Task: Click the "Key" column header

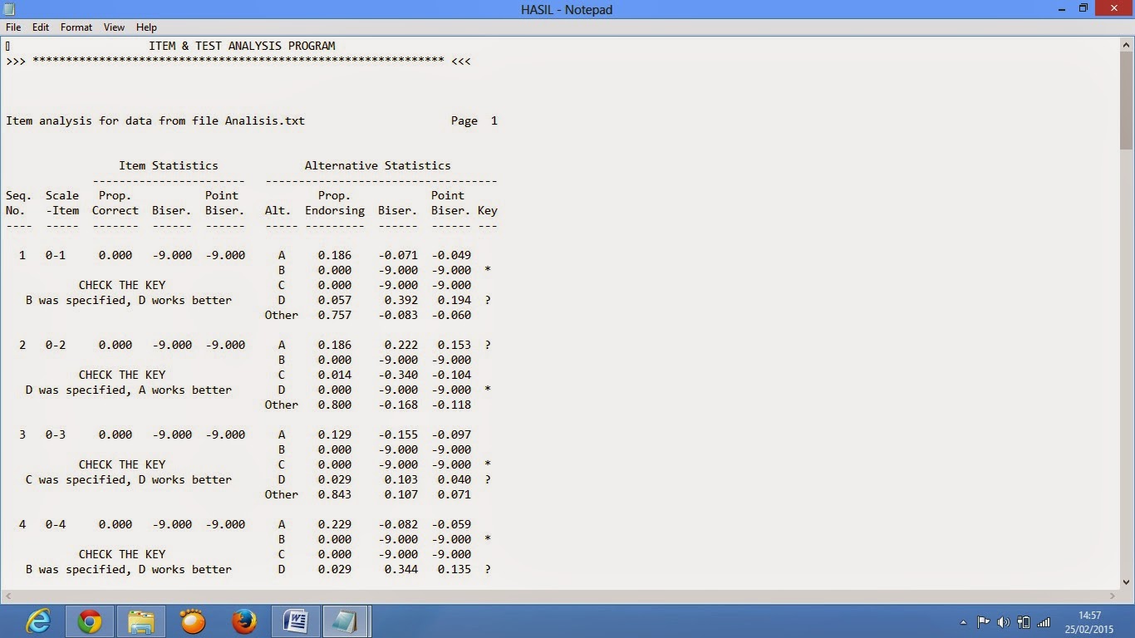Action: click(x=488, y=210)
